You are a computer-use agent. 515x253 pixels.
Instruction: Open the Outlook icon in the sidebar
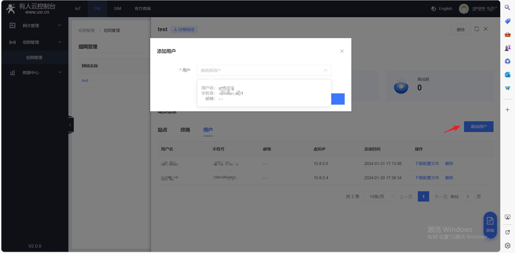click(x=507, y=75)
